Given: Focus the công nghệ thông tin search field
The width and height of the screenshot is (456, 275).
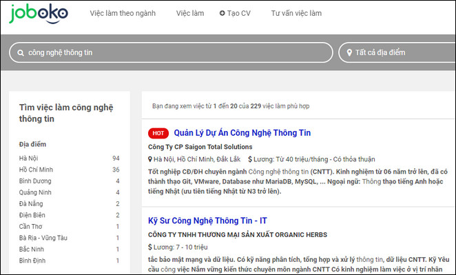Looking at the screenshot, I should point(171,52).
